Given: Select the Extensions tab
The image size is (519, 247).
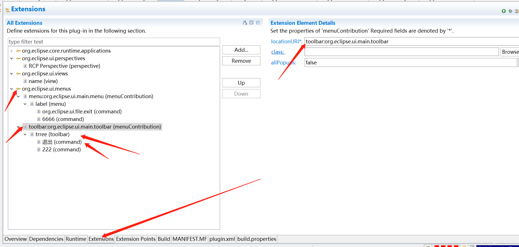Looking at the screenshot, I should (x=101, y=239).
